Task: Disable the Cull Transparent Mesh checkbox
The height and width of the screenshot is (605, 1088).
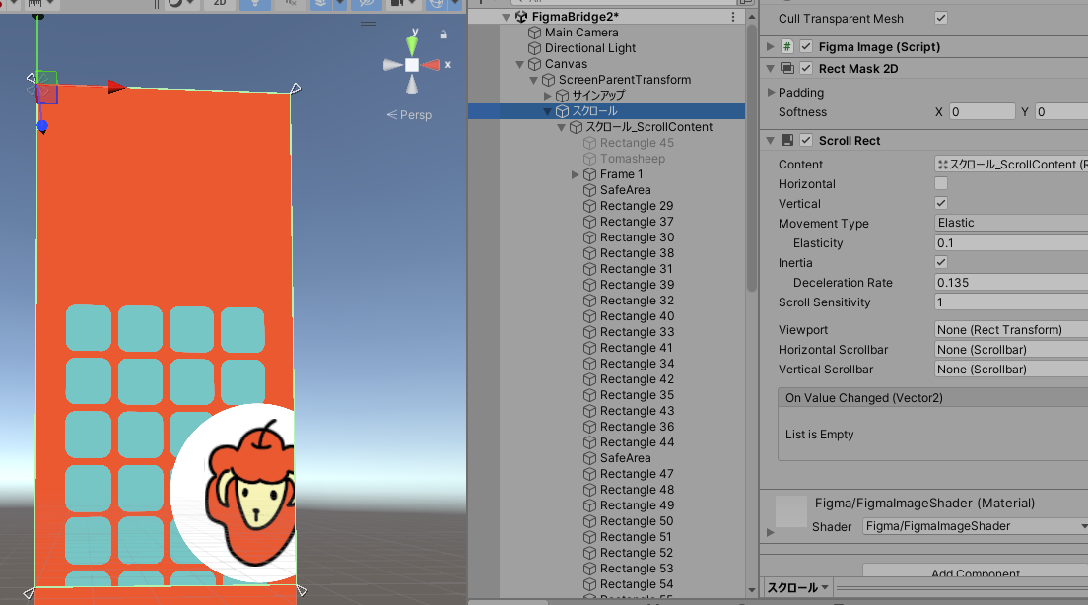Action: click(x=939, y=17)
